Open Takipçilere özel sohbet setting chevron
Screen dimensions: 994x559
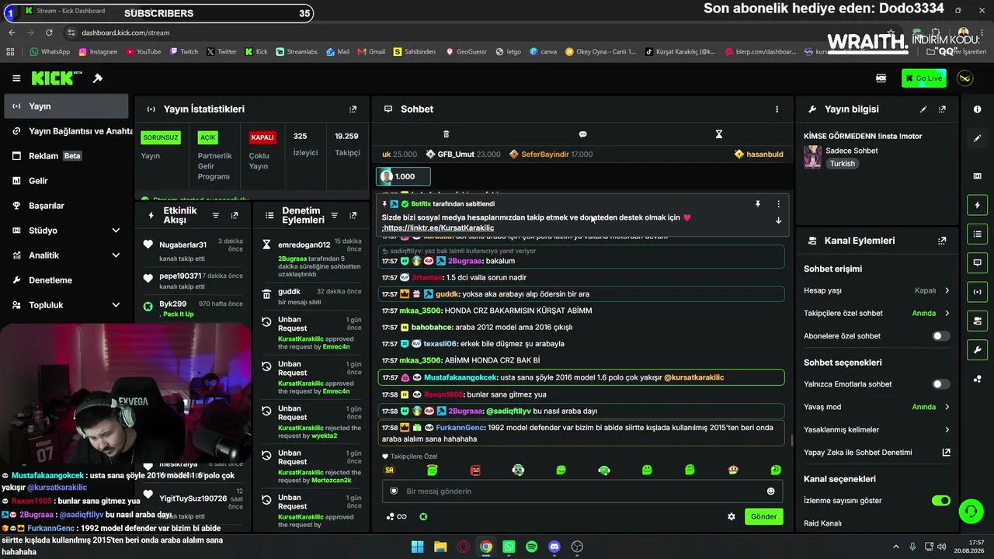click(947, 314)
